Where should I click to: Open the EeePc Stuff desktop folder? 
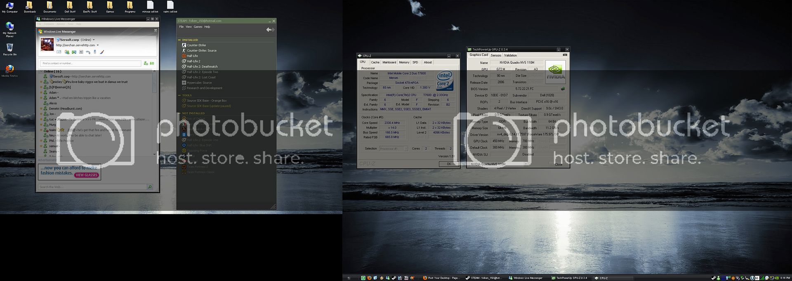(x=90, y=7)
